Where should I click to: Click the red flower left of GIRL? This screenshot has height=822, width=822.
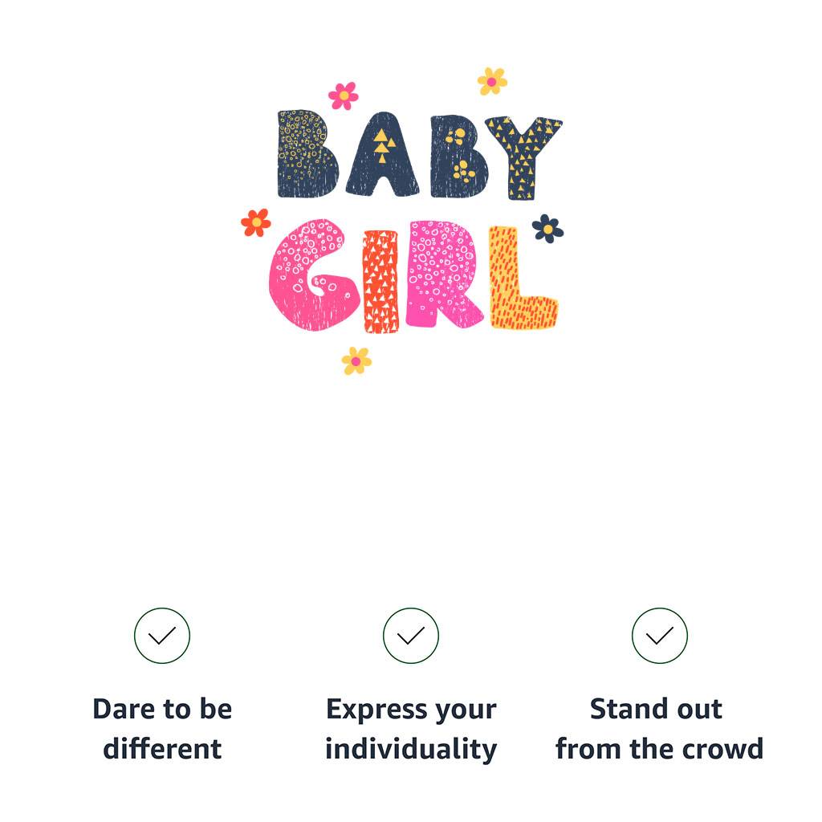[x=256, y=222]
